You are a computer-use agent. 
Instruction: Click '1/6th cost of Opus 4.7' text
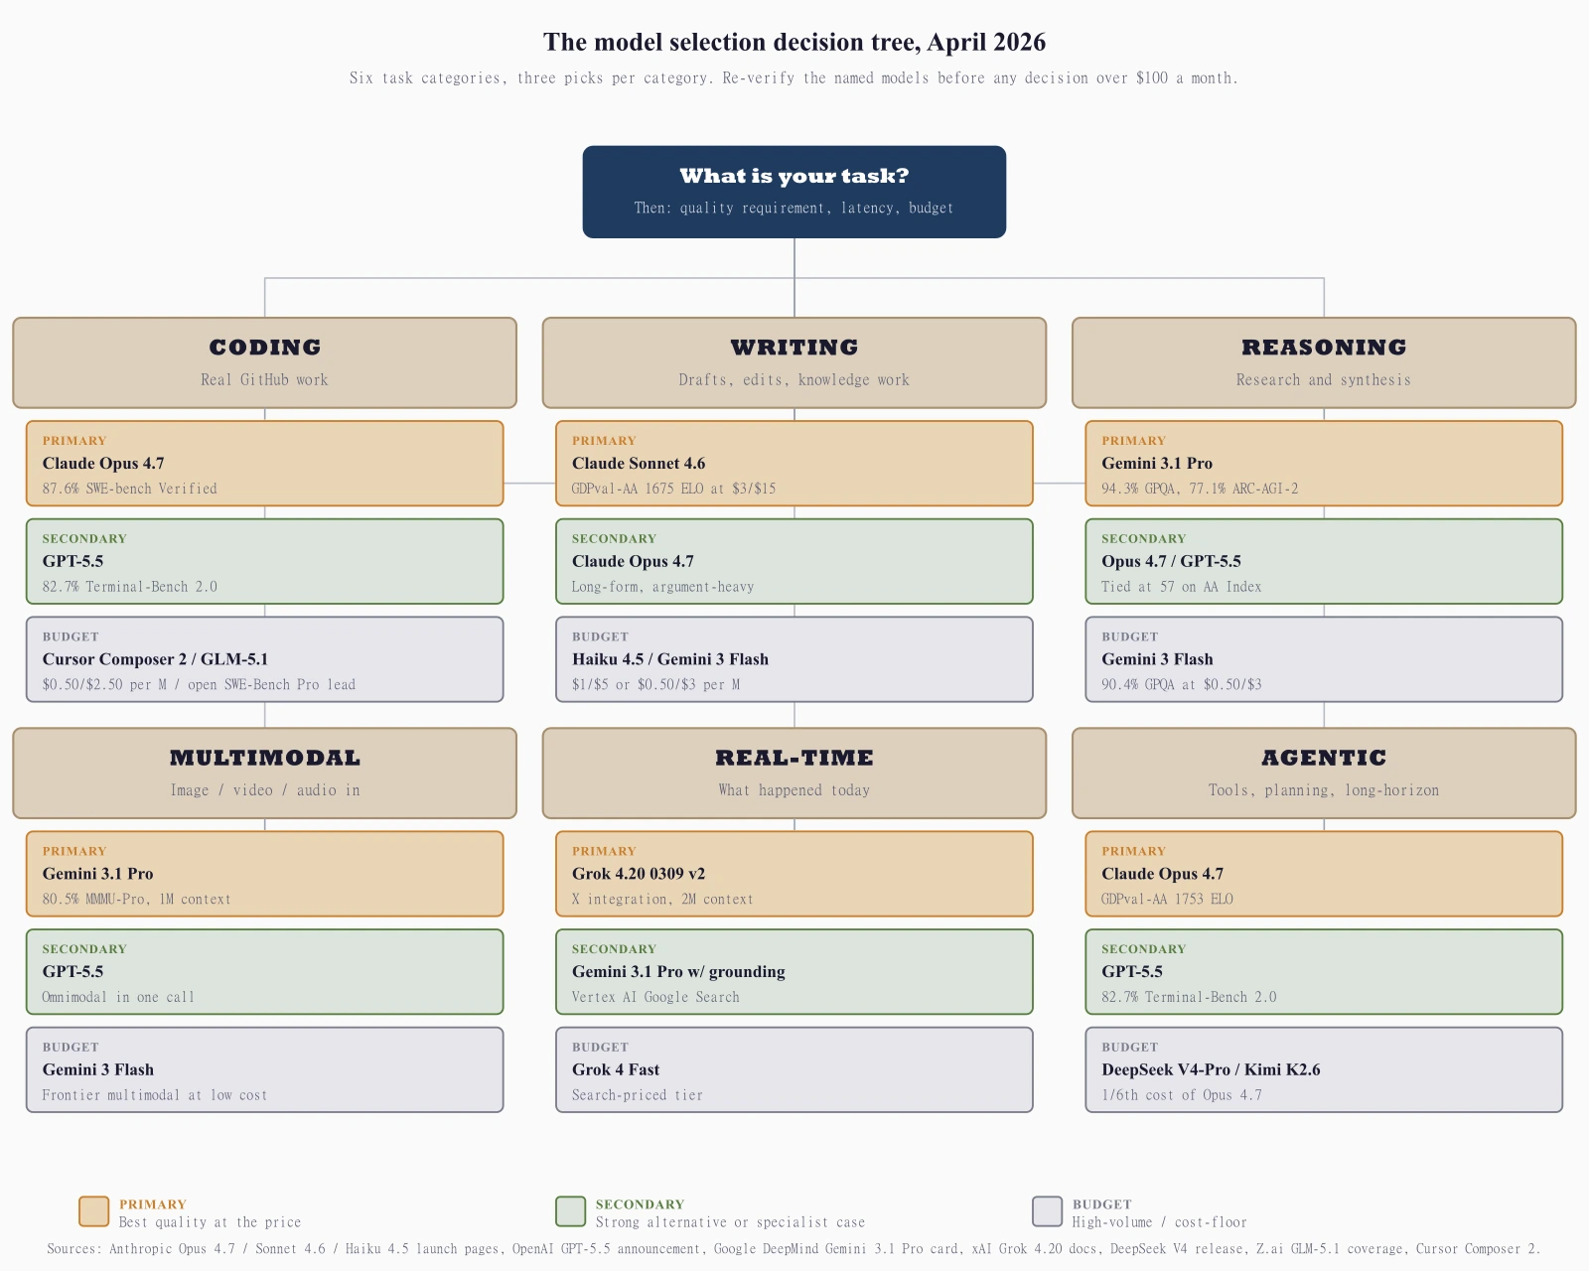pos(1182,1095)
